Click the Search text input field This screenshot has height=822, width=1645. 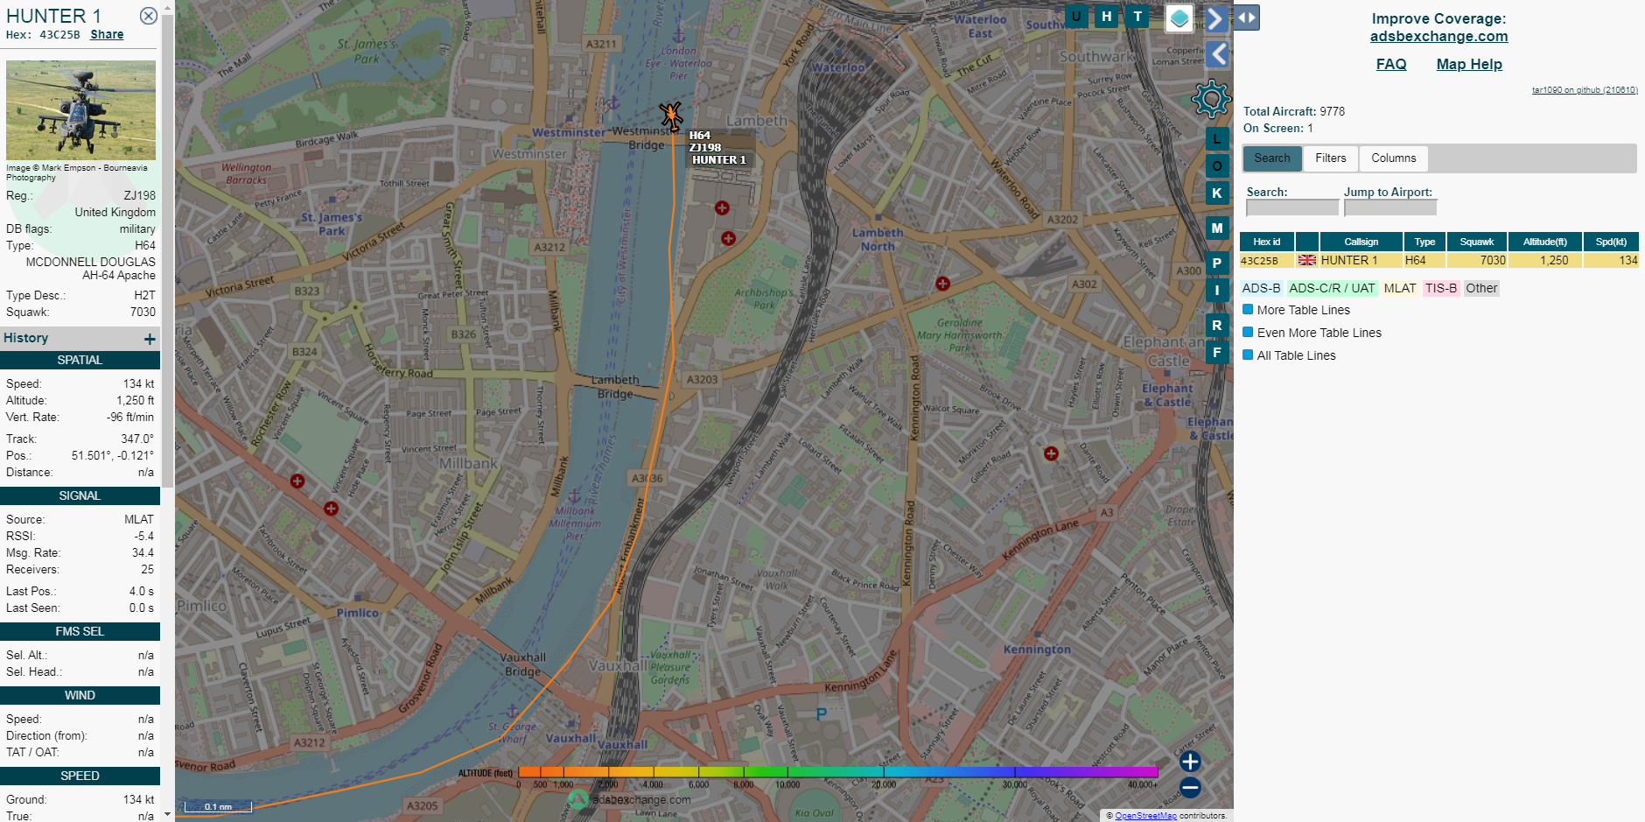[x=1292, y=207]
